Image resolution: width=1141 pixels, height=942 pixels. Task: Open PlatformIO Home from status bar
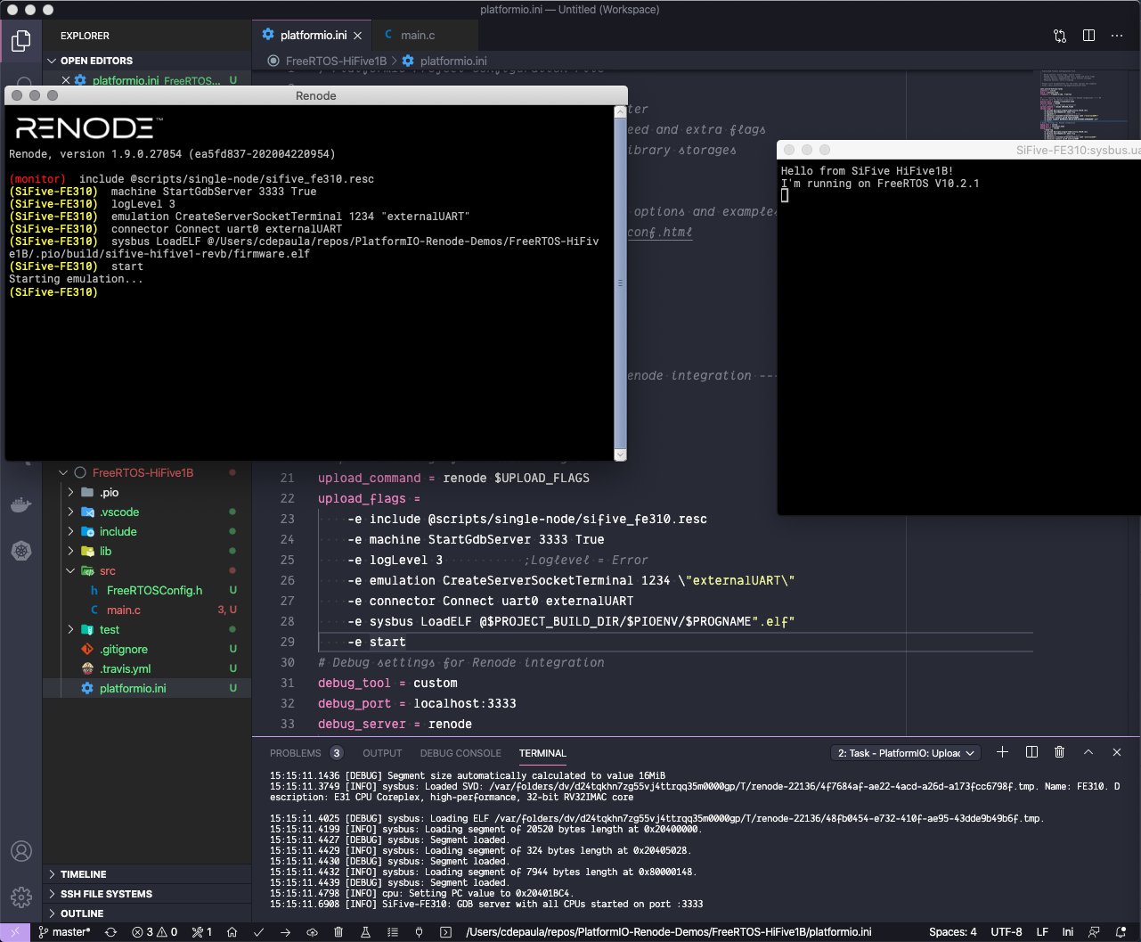(232, 932)
